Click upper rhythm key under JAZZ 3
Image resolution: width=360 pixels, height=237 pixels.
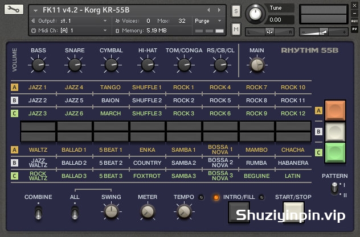pos(38,126)
